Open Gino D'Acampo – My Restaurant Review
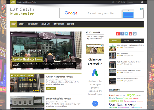The image size is (154, 110). tap(130, 45)
